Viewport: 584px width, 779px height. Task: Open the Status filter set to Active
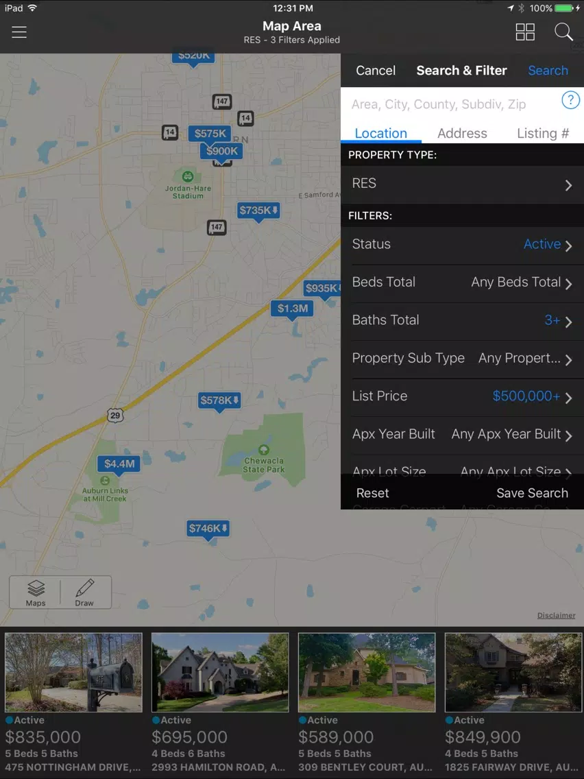[x=462, y=245]
